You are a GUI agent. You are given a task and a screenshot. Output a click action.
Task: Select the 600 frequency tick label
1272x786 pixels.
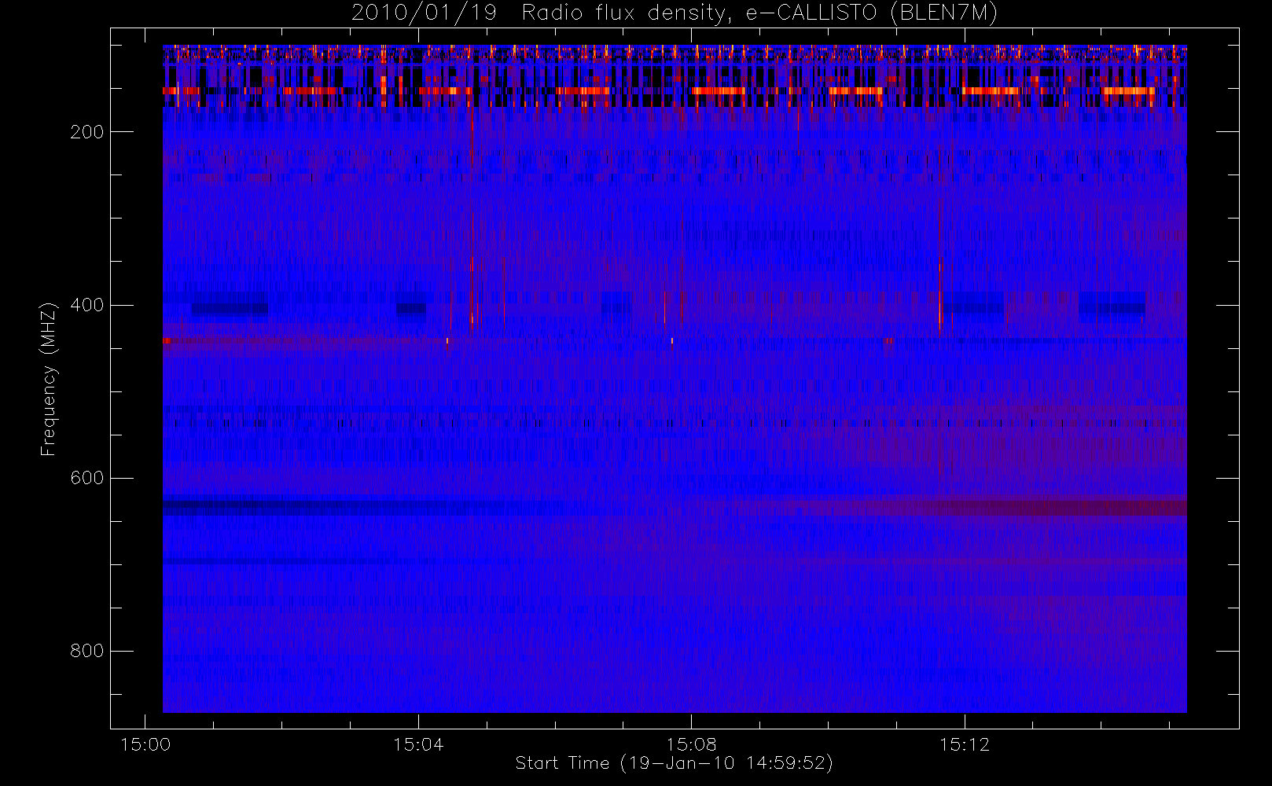(87, 478)
